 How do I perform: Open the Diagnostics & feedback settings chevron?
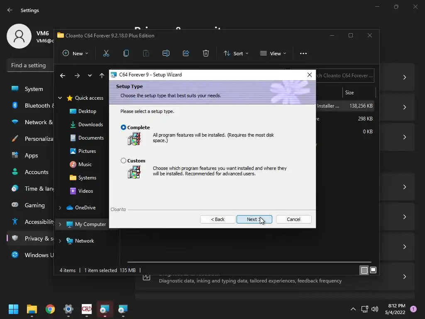pos(404,277)
